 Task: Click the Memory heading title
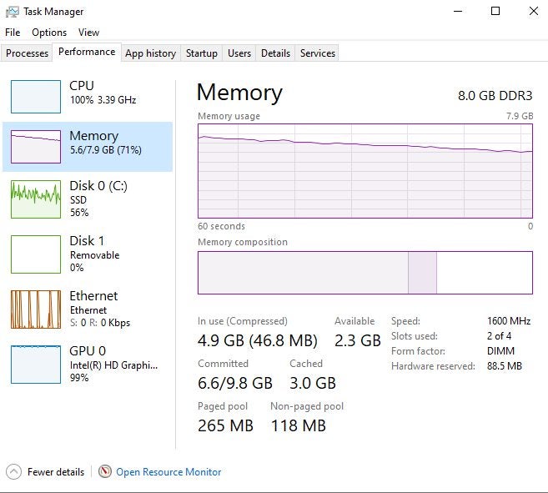tap(239, 93)
